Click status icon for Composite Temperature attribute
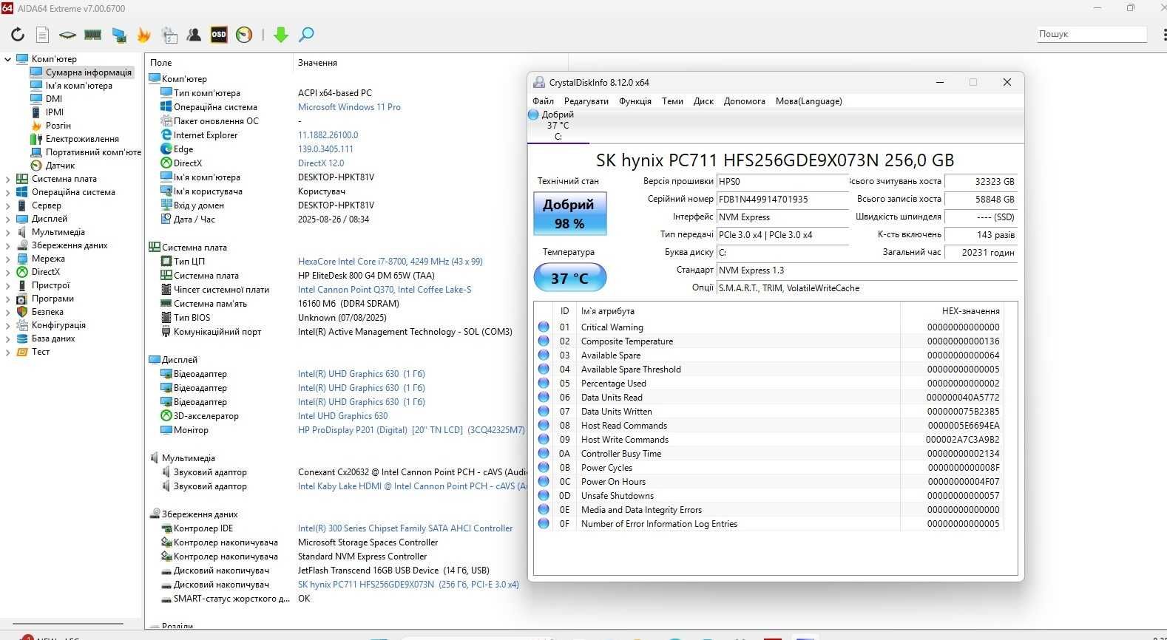Viewport: 1167px width, 640px height. [544, 341]
